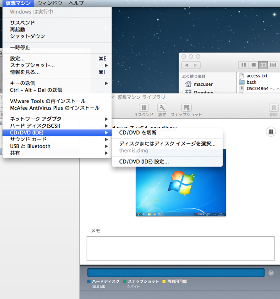Image resolution: width=280 pixels, height=299 pixels.
Task: Click the Suspend (サスペンド) toolbar icon
Action: [x=144, y=108]
